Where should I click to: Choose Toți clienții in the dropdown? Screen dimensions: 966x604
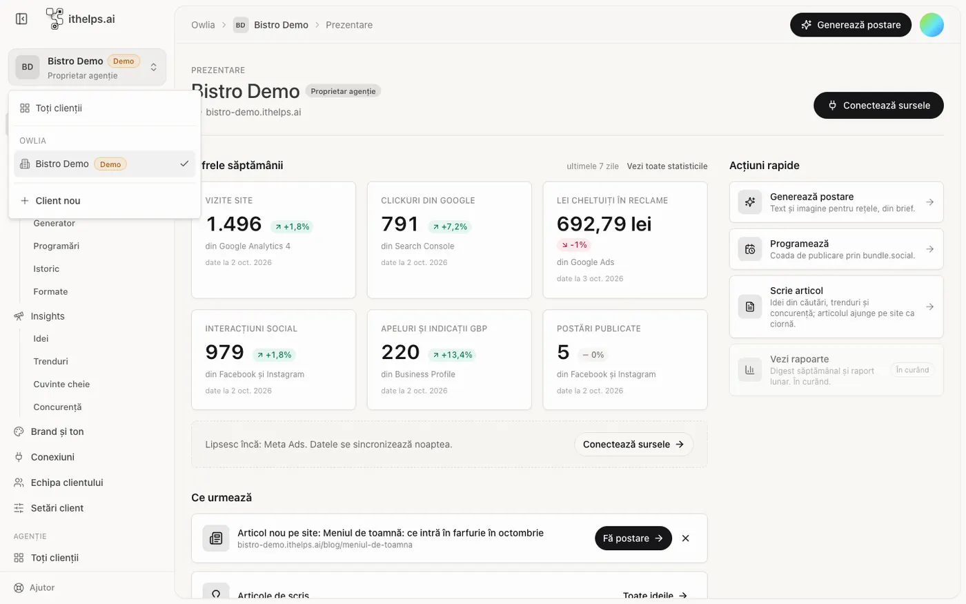click(105, 108)
